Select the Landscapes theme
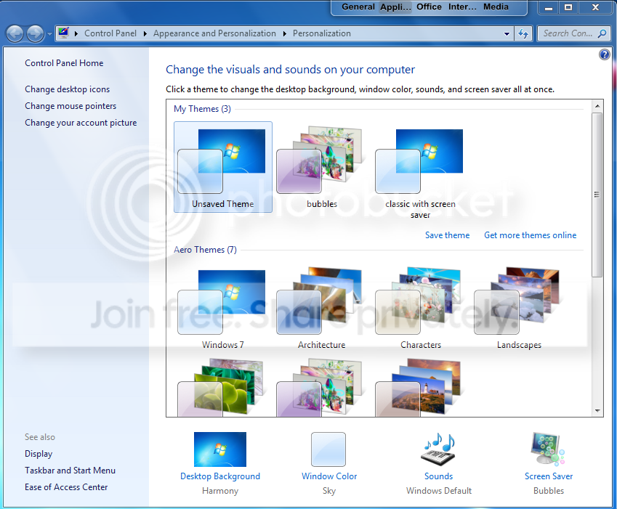The width and height of the screenshot is (617, 509). [519, 308]
